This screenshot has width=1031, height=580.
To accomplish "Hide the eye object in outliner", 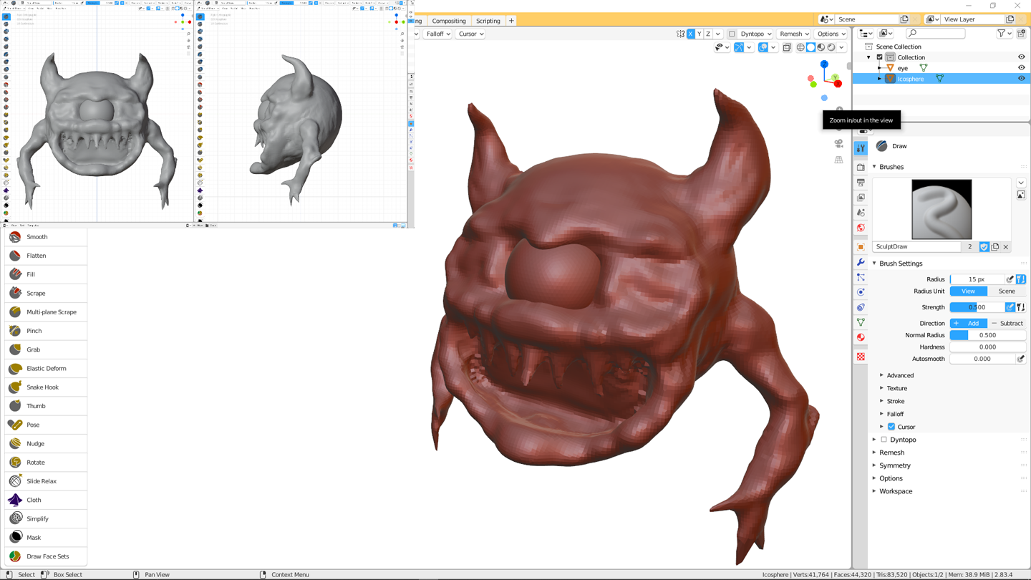I will (1021, 68).
